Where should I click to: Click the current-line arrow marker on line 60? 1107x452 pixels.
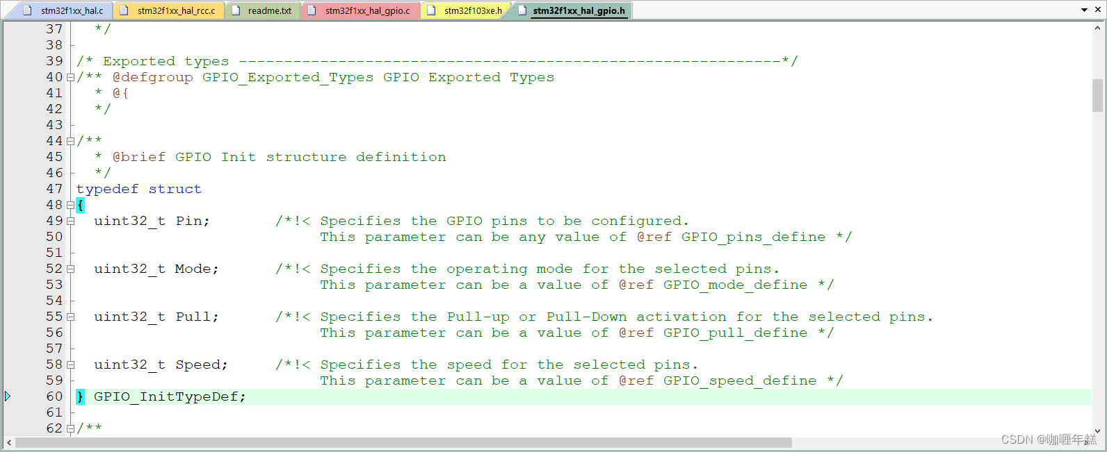8,396
